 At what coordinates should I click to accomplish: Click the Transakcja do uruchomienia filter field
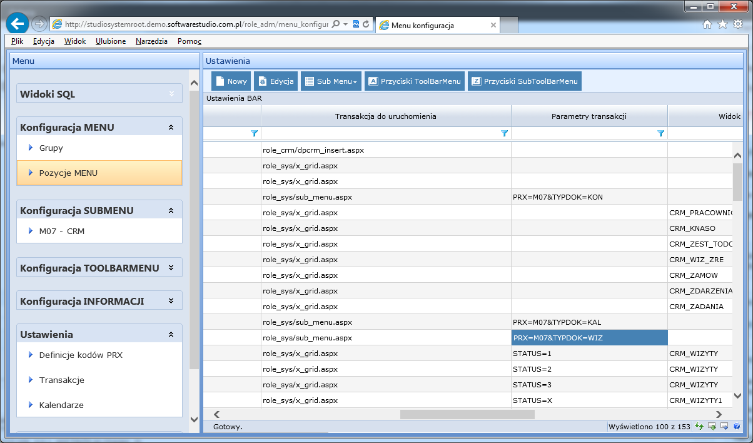point(381,133)
